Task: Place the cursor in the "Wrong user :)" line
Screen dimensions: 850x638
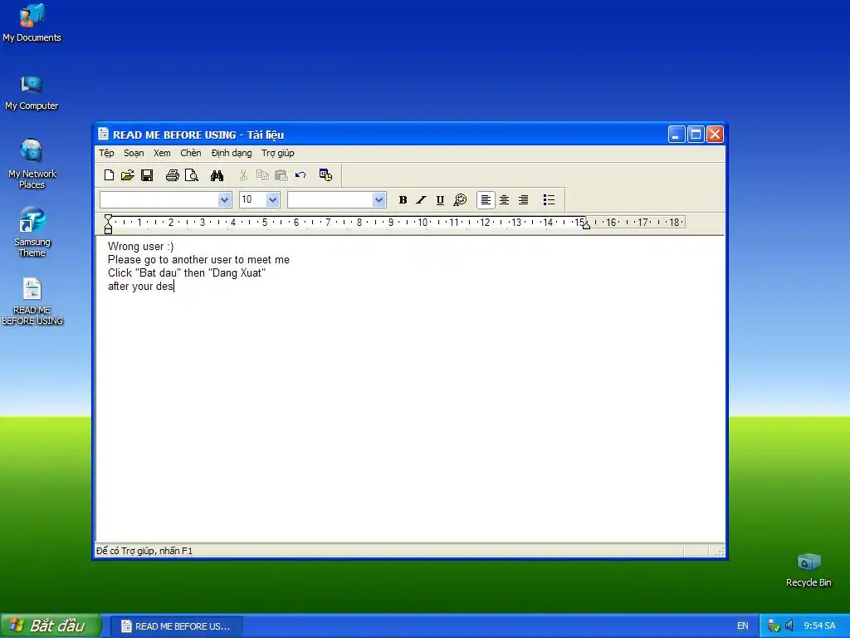Action: point(140,246)
